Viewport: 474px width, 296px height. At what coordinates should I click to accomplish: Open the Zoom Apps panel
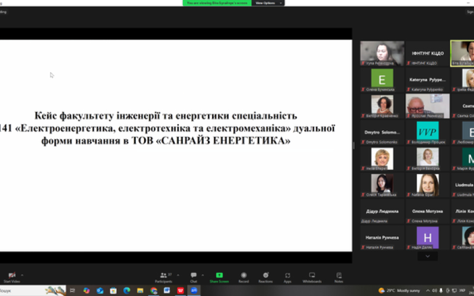coord(287,277)
